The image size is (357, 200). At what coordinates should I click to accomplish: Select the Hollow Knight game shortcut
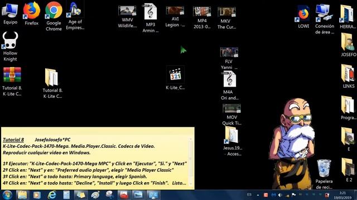[10, 47]
